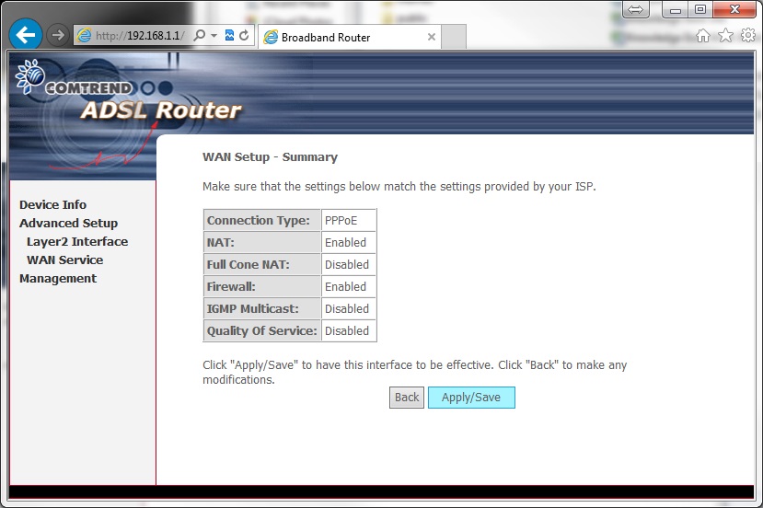Click the compatibility view icon
The width and height of the screenshot is (763, 508).
(x=229, y=35)
